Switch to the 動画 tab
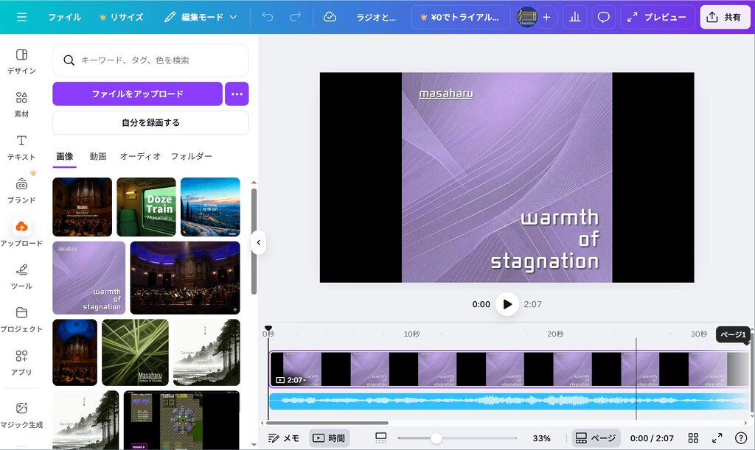The height and width of the screenshot is (450, 755). [x=98, y=156]
